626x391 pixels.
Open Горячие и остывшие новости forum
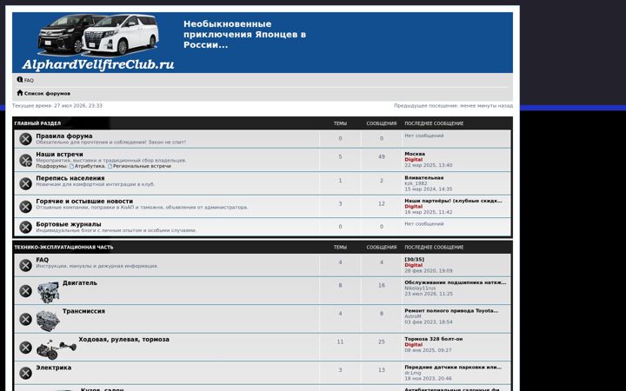click(84, 201)
